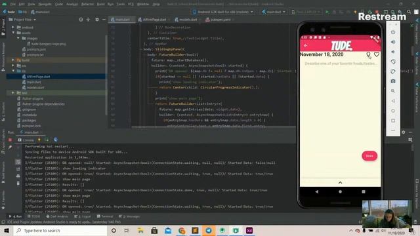The image size is (420, 236).
Task: Click the emulator power button
Action: click(x=393, y=32)
